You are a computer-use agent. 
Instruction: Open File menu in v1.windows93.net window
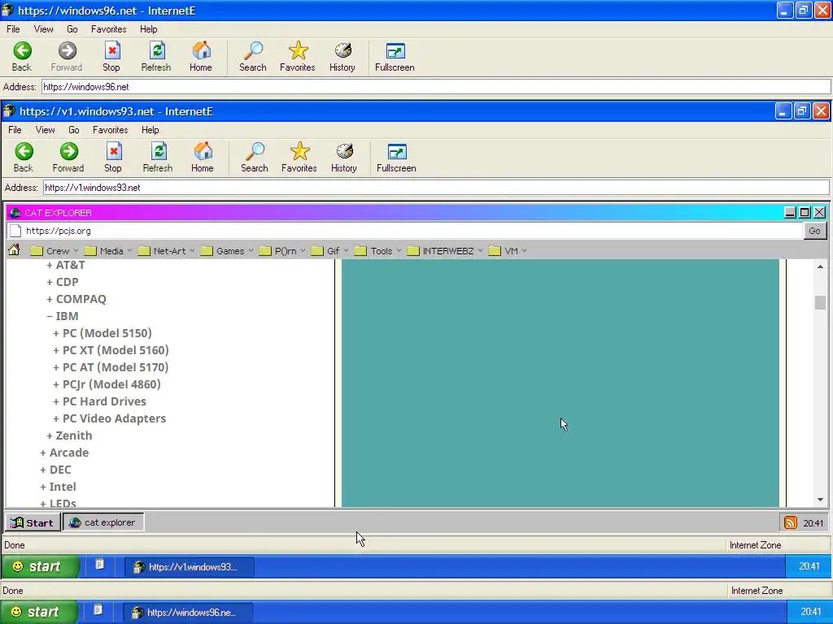tap(15, 130)
